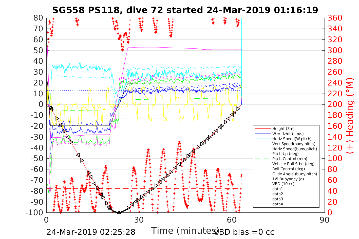Click the black line sample beside 'VBD (10 cc)'
This screenshot has width=359, height=239.
[x=262, y=184]
